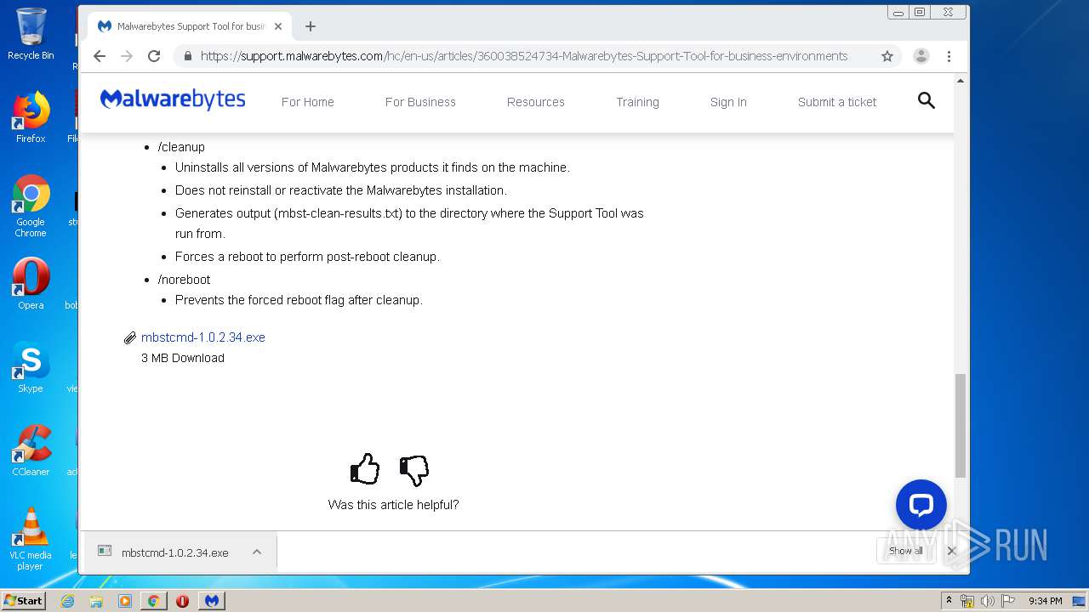
Task: Click the address bar URL field
Action: [x=524, y=56]
